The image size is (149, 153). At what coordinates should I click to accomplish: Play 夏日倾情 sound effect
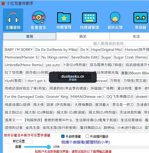[125, 88]
